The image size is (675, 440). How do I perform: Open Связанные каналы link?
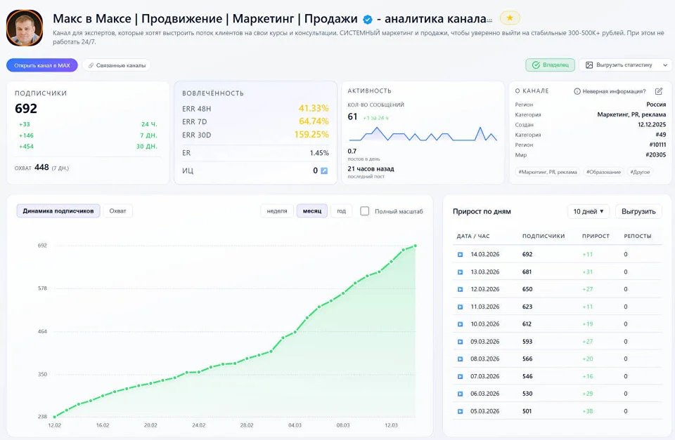(x=117, y=65)
